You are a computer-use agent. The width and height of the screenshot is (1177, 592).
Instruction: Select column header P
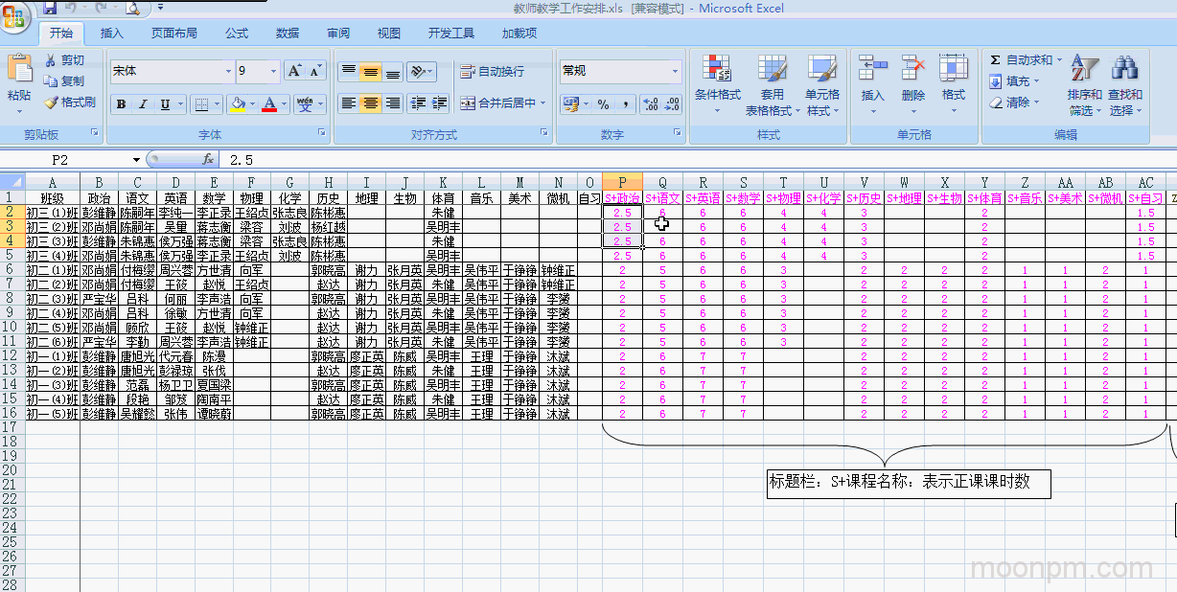622,183
